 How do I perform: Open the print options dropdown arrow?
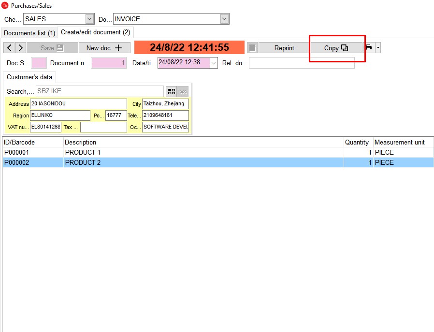pos(378,48)
